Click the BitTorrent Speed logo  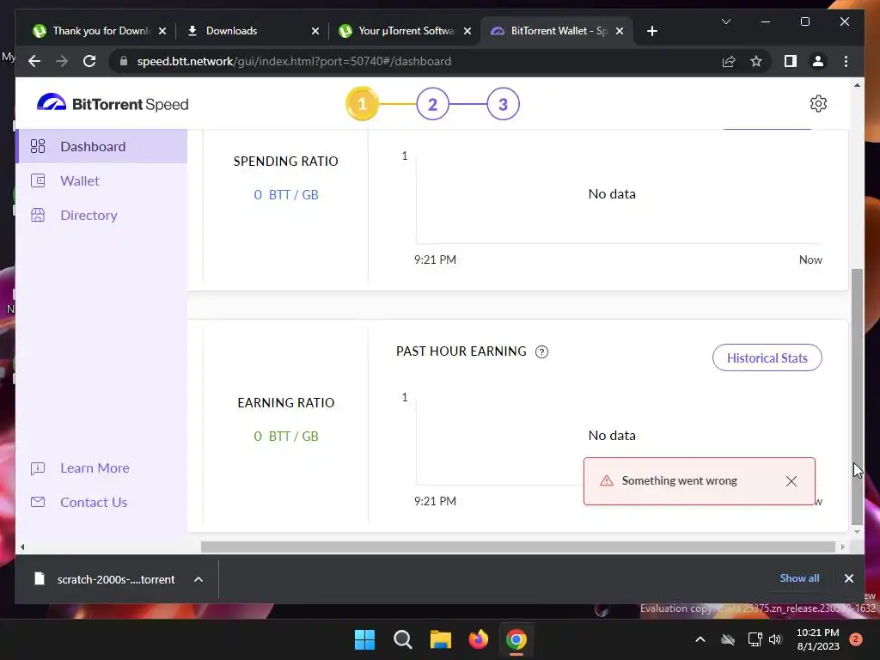[x=113, y=104]
